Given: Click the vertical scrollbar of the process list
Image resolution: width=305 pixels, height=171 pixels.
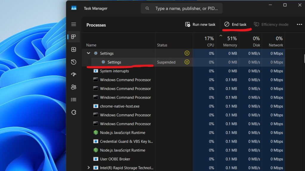Looking at the screenshot, I should coord(304,58).
